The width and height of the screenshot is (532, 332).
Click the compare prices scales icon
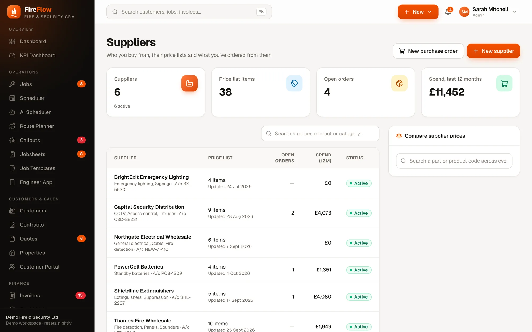coord(399,136)
